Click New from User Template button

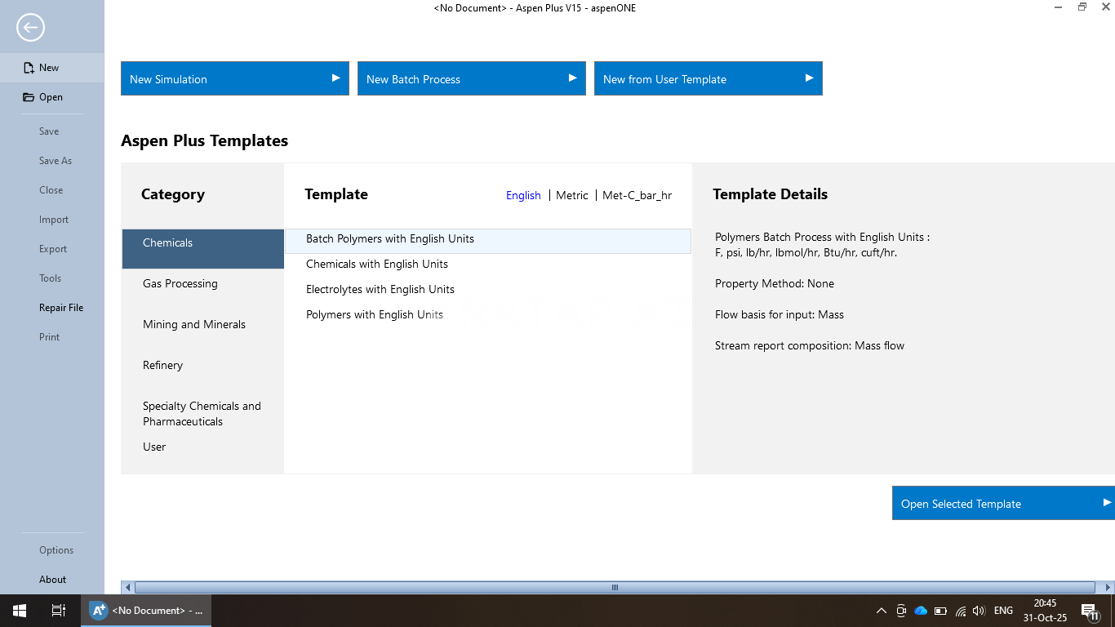point(708,79)
